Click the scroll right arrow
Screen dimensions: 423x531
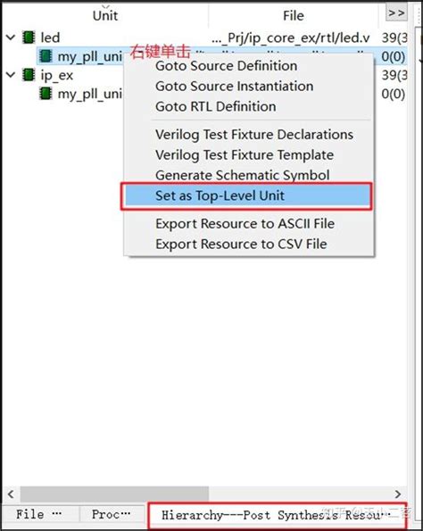coord(398,494)
